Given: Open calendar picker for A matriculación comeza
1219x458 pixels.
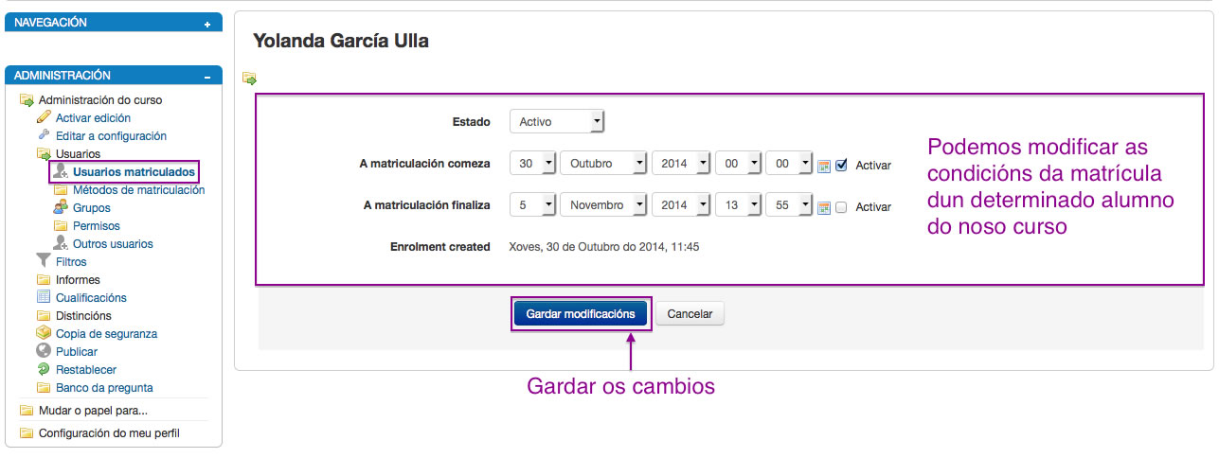Looking at the screenshot, I should click(824, 166).
